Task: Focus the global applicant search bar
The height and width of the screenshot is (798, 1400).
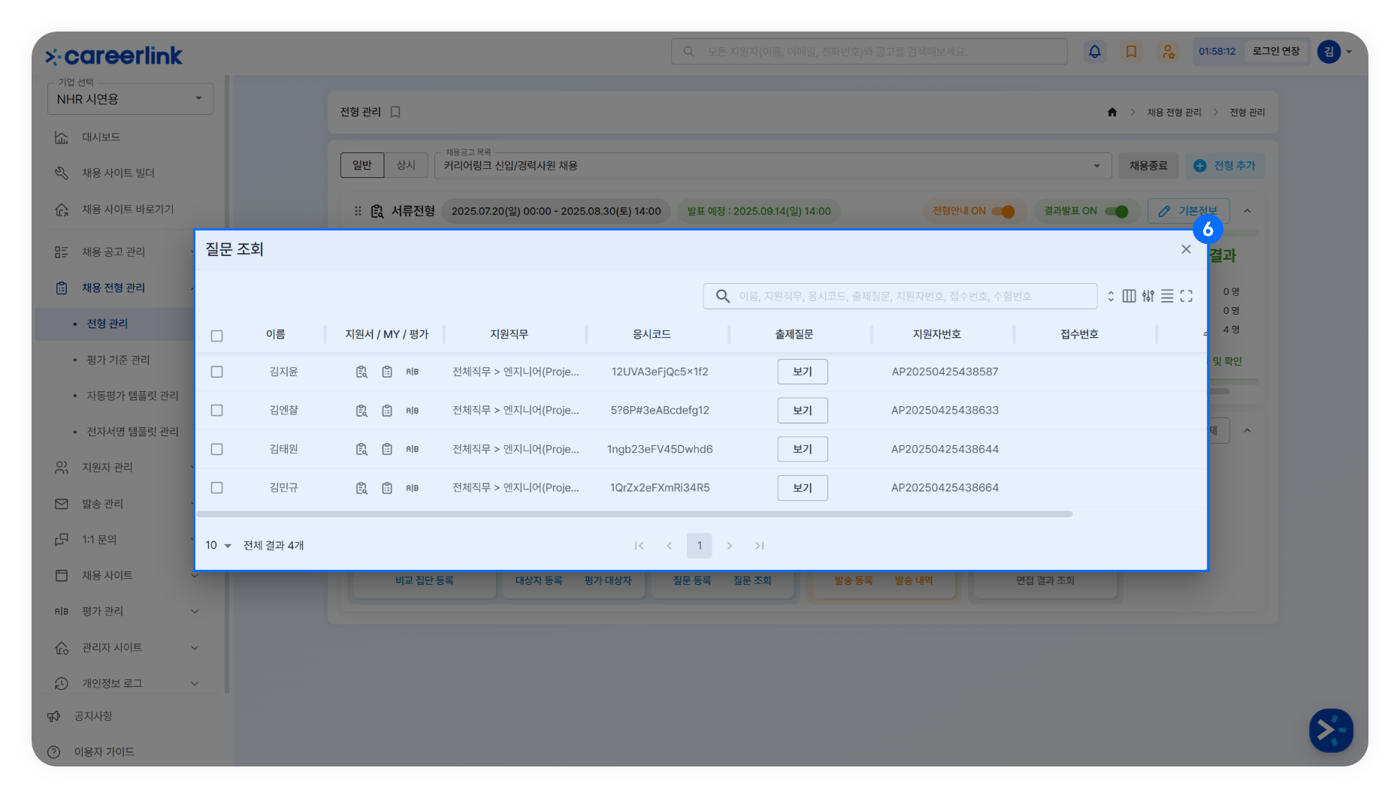Action: coord(869,52)
